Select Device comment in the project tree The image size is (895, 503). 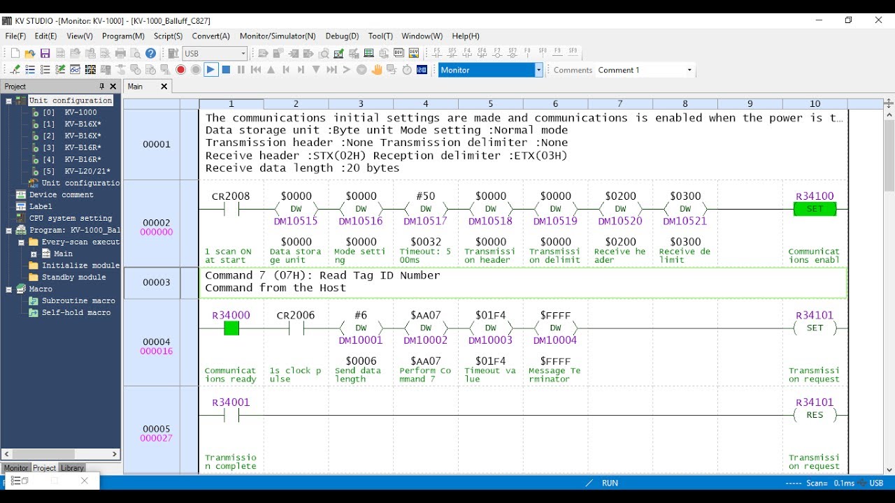[x=62, y=195]
